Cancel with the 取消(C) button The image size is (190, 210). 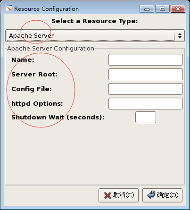coord(118,195)
